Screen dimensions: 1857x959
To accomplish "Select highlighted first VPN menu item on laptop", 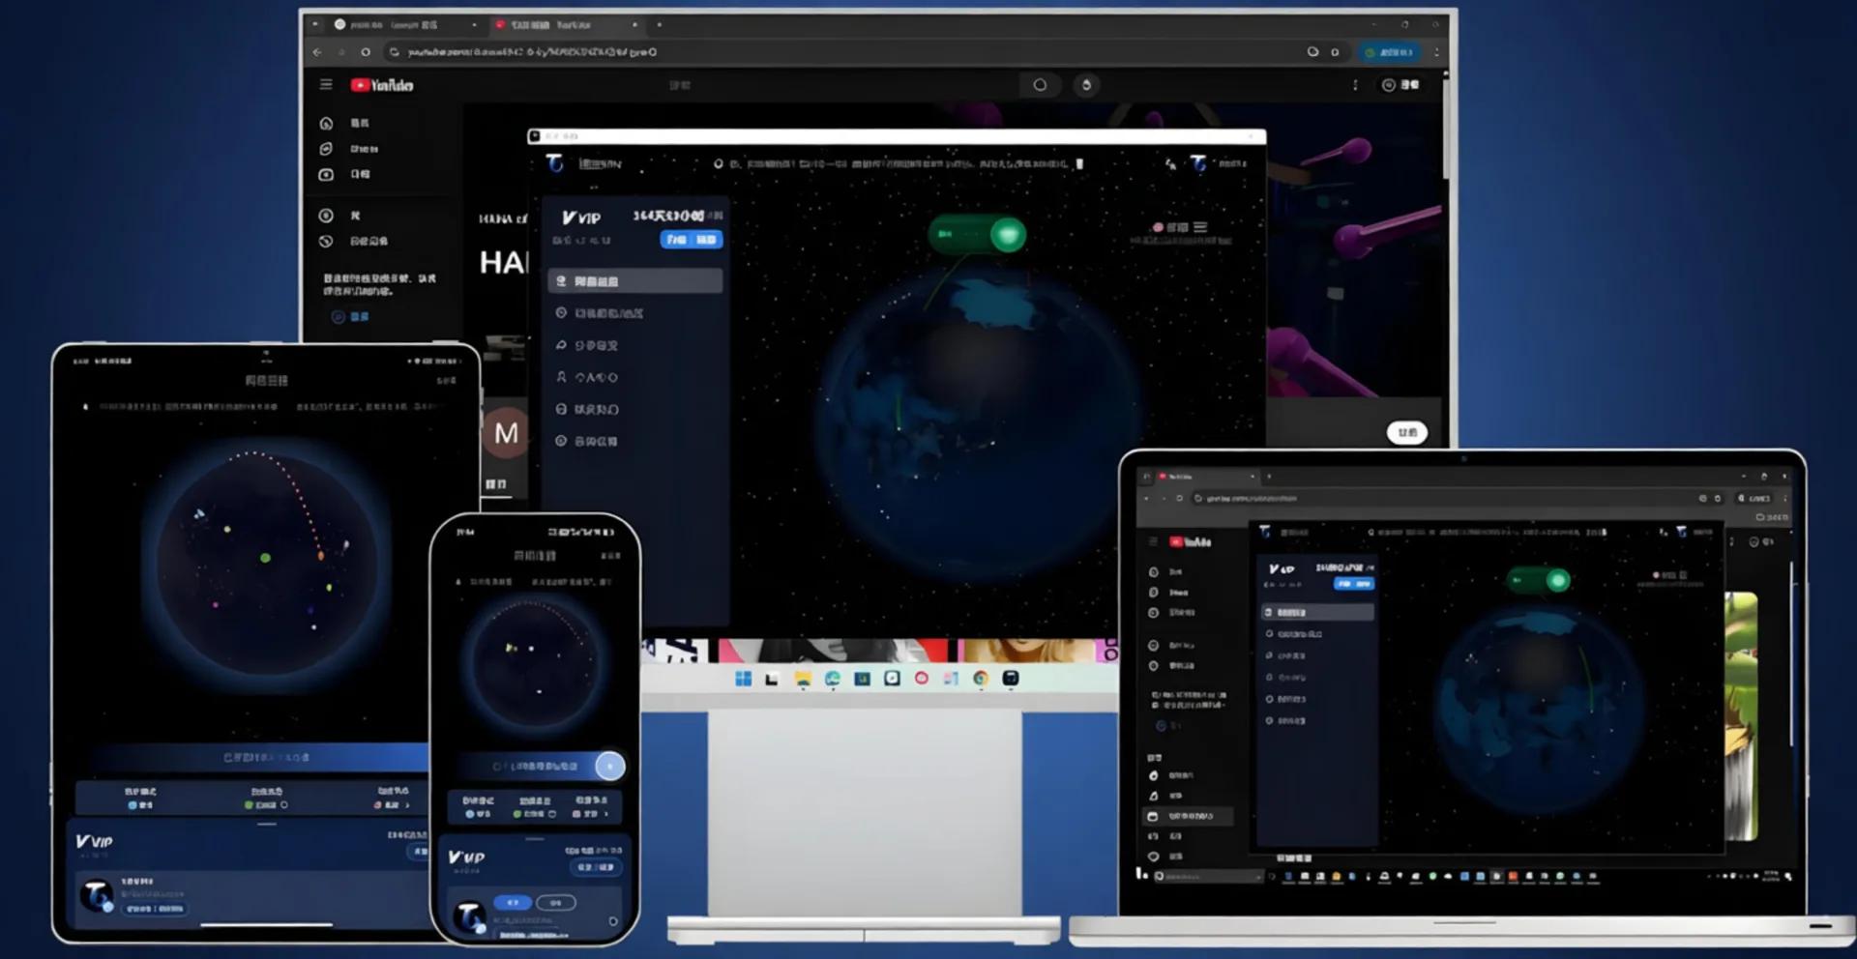I will pos(1317,612).
